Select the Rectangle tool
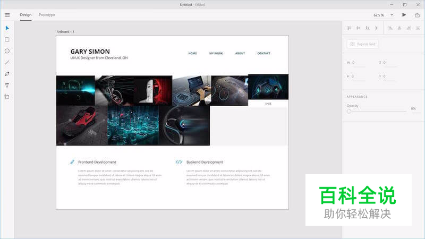The width and height of the screenshot is (425, 239). [x=7, y=39]
